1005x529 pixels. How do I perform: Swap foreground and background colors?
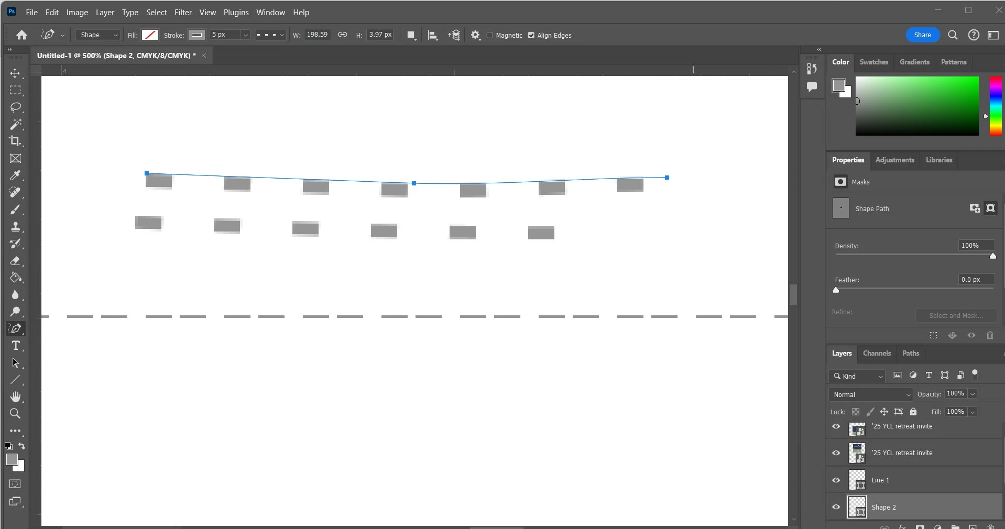(22, 446)
